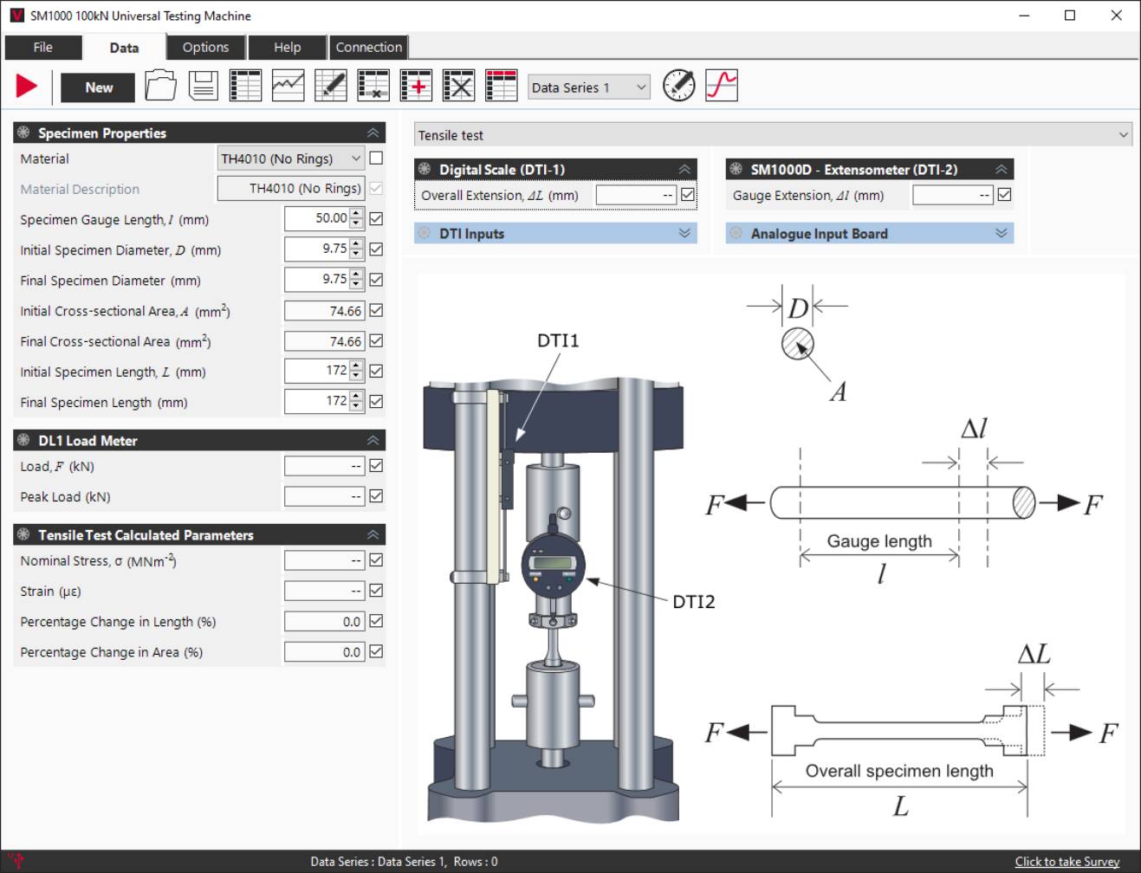Open the gauge dial edit icon
Screen dimensions: 1141x873
pos(678,86)
